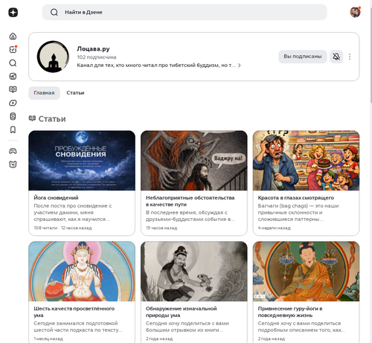Click Обнаружение изначальной природы ума title
The width and height of the screenshot is (372, 343).
click(x=182, y=312)
